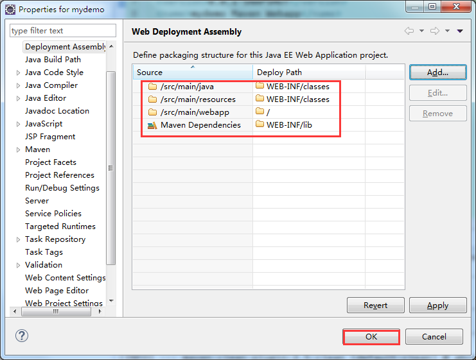The height and width of the screenshot is (360, 476).
Task: Expand the JavaScript tree node
Action: pos(18,124)
